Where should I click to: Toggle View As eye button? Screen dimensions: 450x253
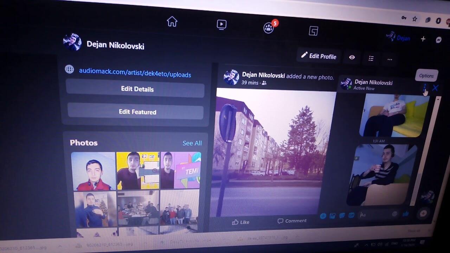point(352,57)
